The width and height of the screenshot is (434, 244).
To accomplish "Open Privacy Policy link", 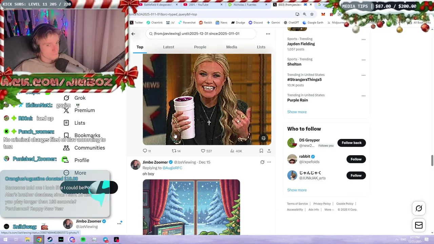I will [x=322, y=204].
